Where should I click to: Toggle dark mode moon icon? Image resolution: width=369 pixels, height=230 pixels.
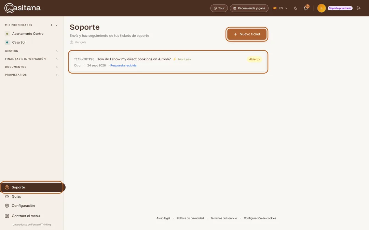pyautogui.click(x=296, y=8)
